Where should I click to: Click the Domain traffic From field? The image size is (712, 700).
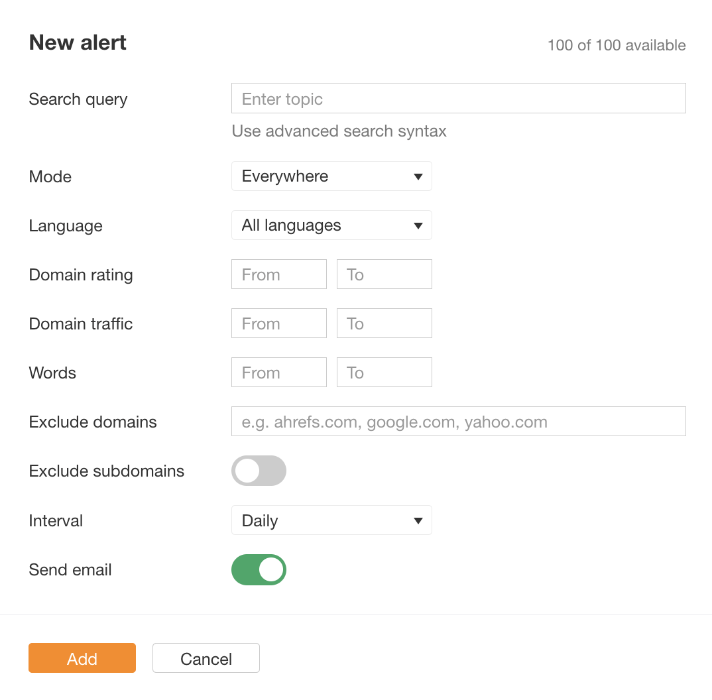click(x=278, y=323)
